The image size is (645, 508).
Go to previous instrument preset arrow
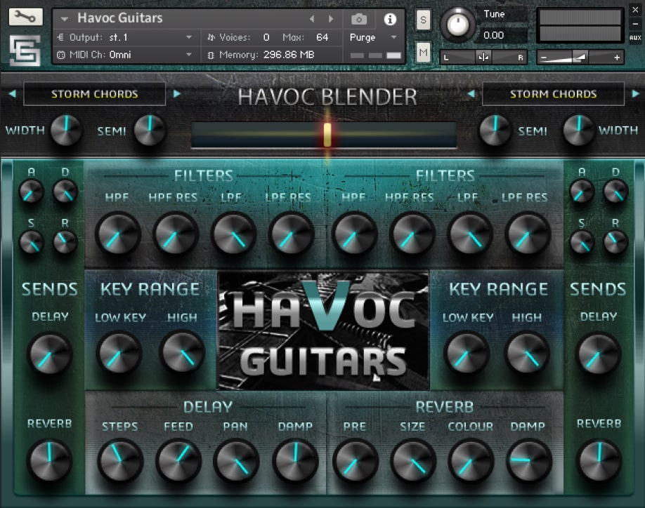pos(312,19)
